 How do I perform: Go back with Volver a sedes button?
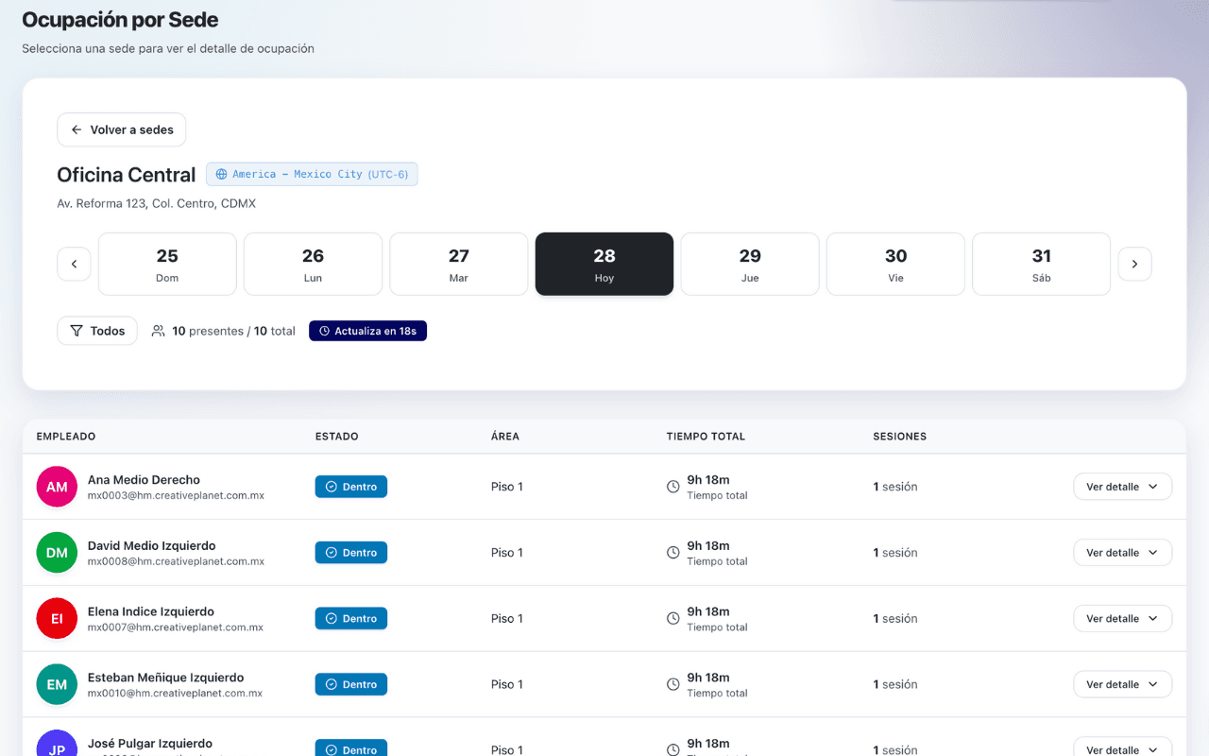click(122, 129)
